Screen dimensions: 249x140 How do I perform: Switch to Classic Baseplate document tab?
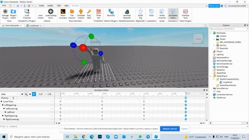pyautogui.click(x=12, y=25)
